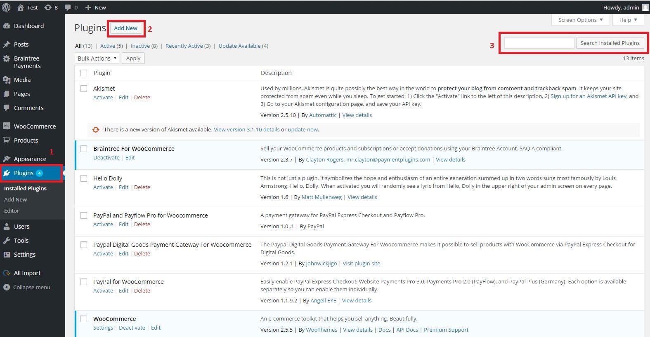The image size is (650, 337).
Task: Expand the Help dropdown tab
Action: [628, 20]
